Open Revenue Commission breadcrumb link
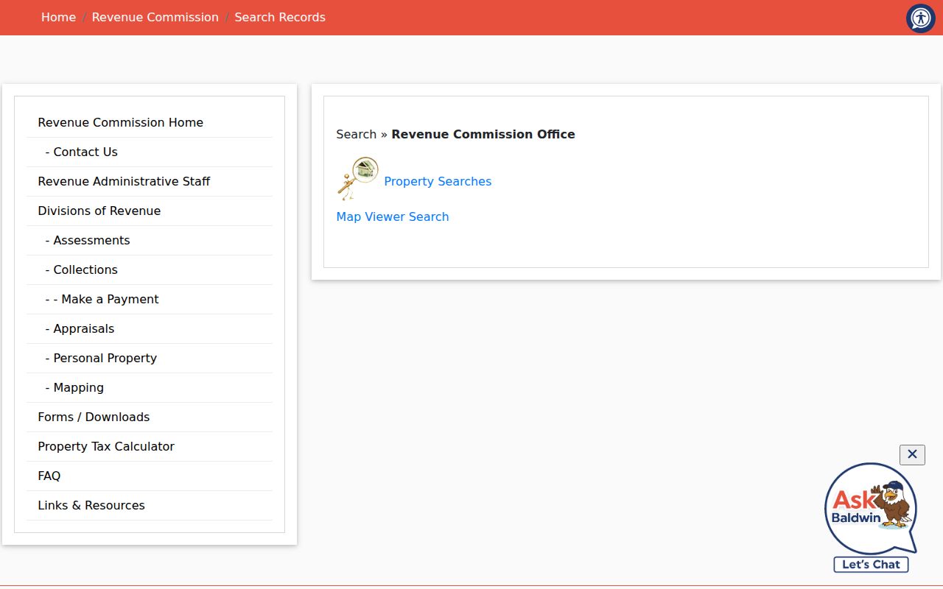 point(155,17)
